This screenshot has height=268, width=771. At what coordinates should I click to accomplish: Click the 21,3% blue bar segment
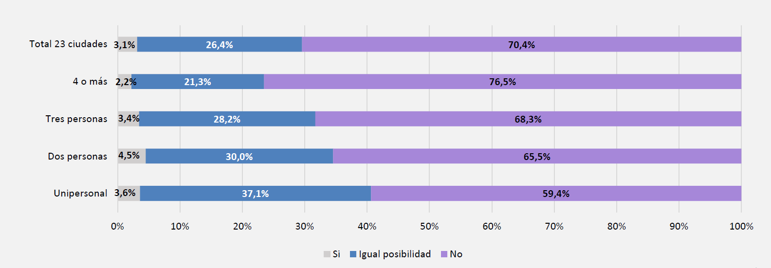point(197,82)
